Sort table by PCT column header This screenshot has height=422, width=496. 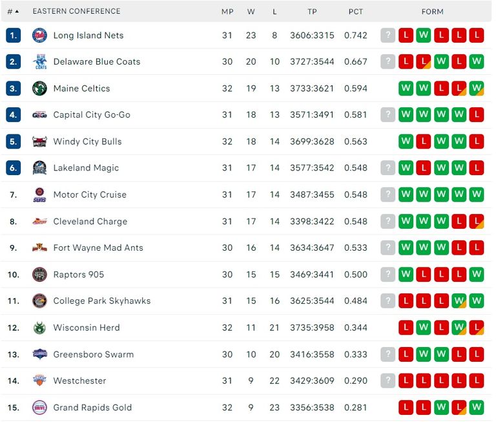coord(356,12)
